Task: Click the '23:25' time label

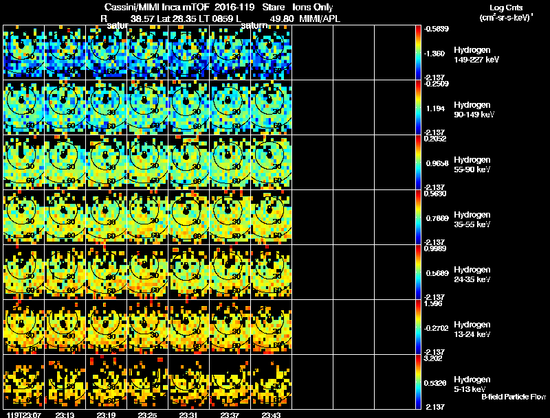Action: click(x=147, y=415)
